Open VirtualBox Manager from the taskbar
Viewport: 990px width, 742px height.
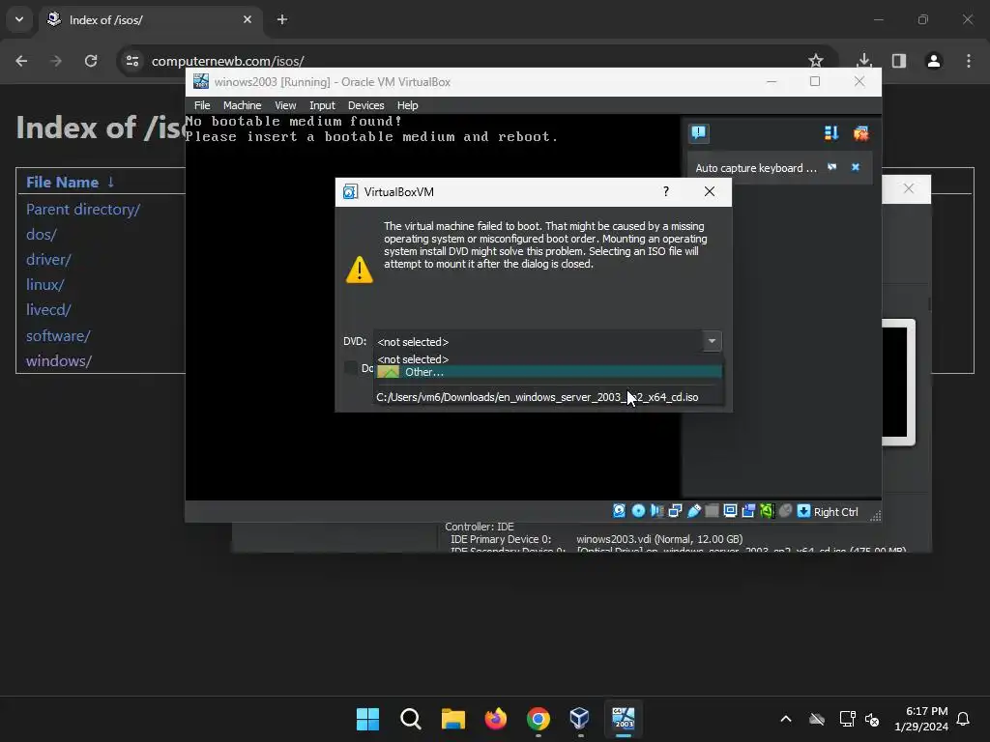click(x=580, y=719)
